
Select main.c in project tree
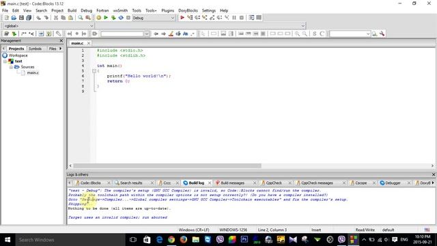(33, 73)
